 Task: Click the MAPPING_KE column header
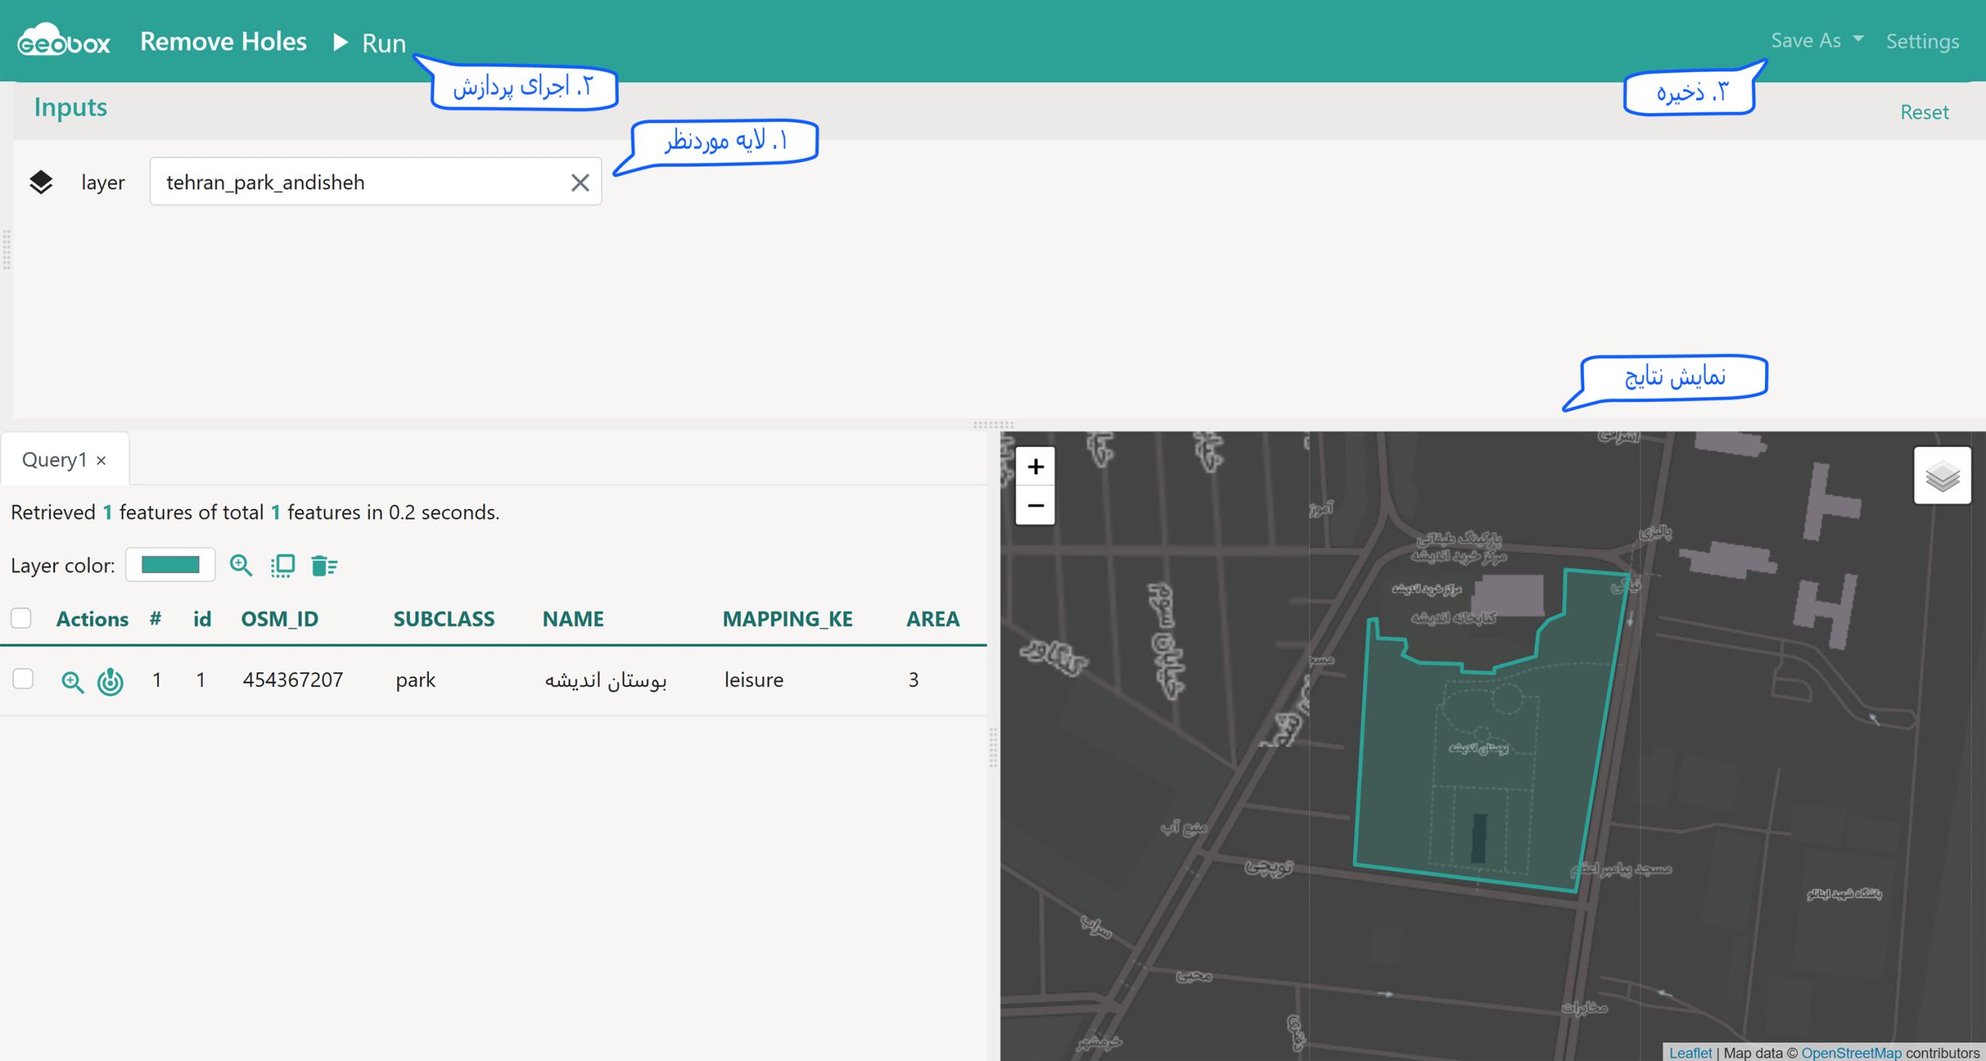tap(787, 619)
